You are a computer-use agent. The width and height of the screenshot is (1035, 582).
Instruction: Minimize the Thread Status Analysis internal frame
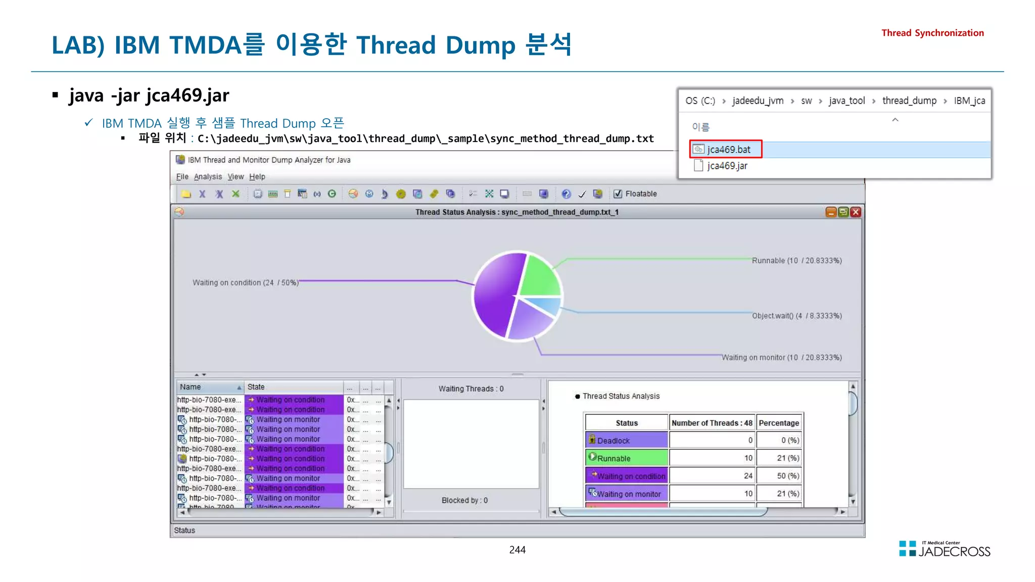(831, 212)
